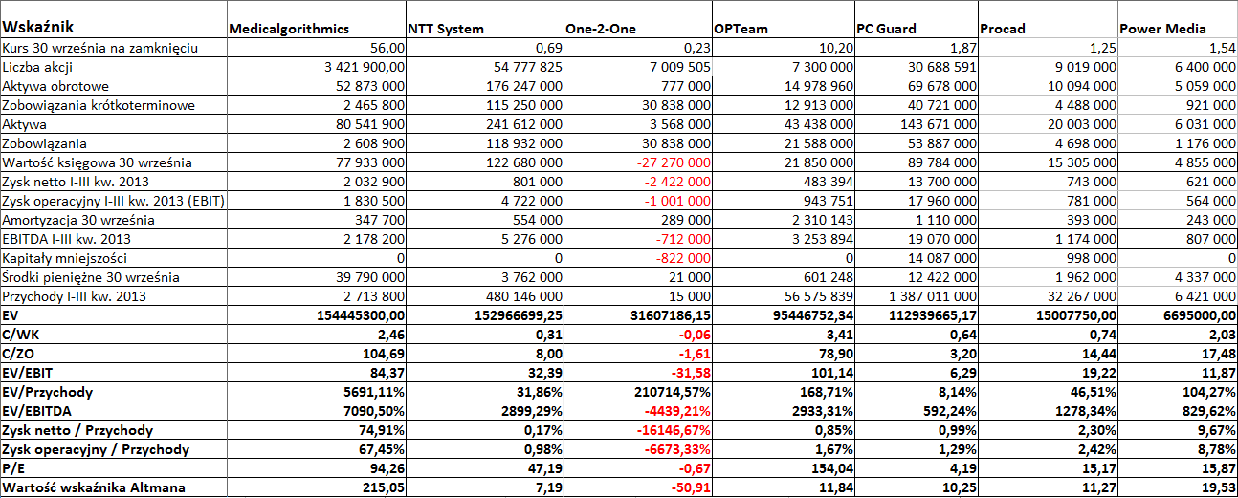Select the red cell -712 000
Viewport: 1238px width, 498px height.
click(x=638, y=239)
